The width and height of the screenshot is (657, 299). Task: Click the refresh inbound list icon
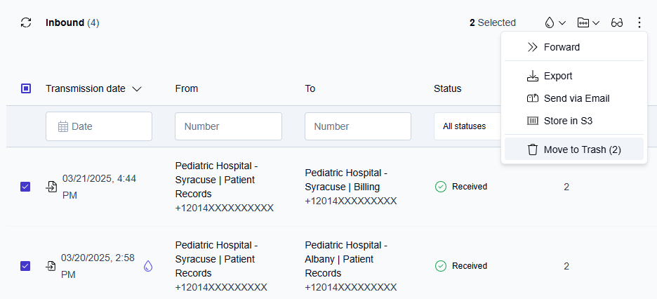pos(26,22)
